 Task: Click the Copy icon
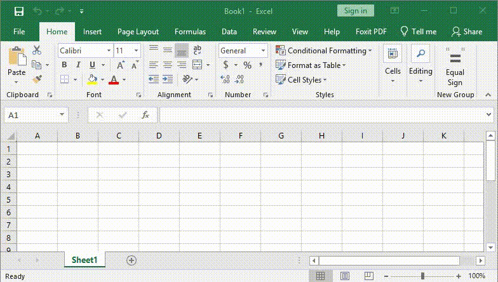(x=37, y=65)
